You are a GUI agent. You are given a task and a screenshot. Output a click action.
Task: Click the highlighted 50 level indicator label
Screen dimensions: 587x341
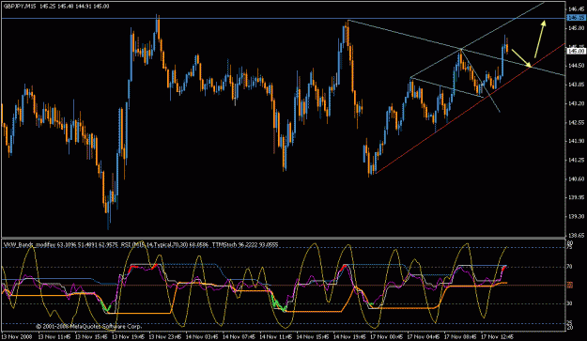(x=570, y=286)
